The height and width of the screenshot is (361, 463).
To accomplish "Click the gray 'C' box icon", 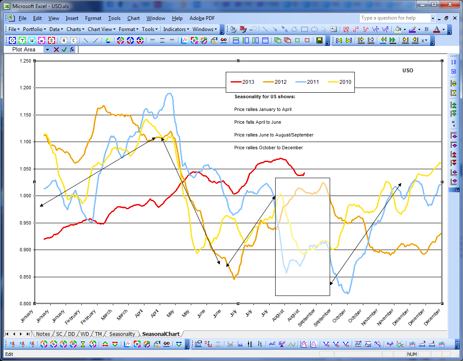I will point(74,40).
